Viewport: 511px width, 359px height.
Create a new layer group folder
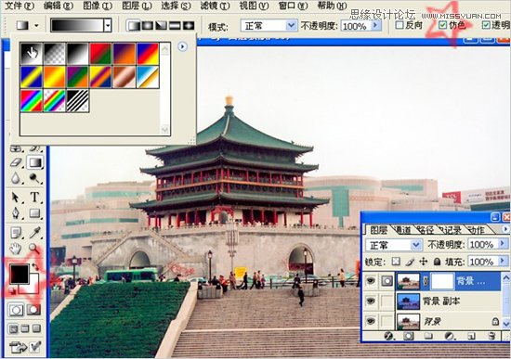[x=428, y=336]
